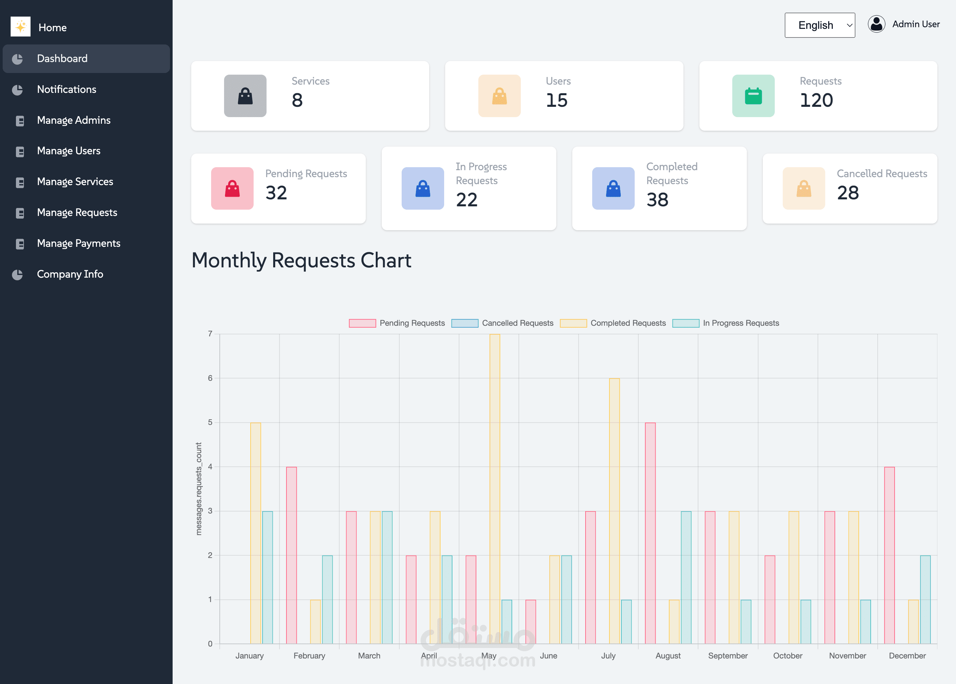Toggle In Progress Requests legend item

[740, 323]
